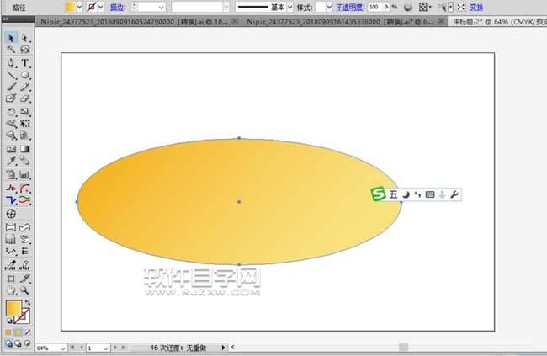This screenshot has height=356, width=547.
Task: Select the Symbol Sprayer tool
Action: (11, 135)
